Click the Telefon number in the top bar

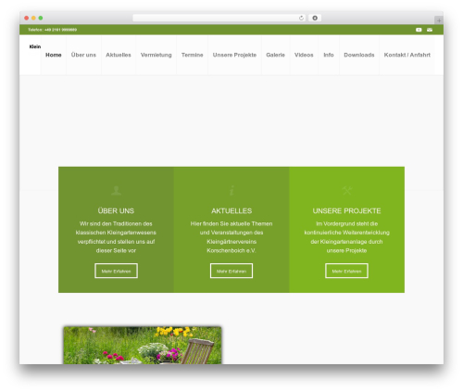(x=52, y=30)
